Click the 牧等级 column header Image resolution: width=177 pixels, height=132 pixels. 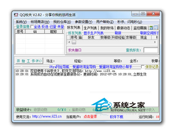pos(106,37)
